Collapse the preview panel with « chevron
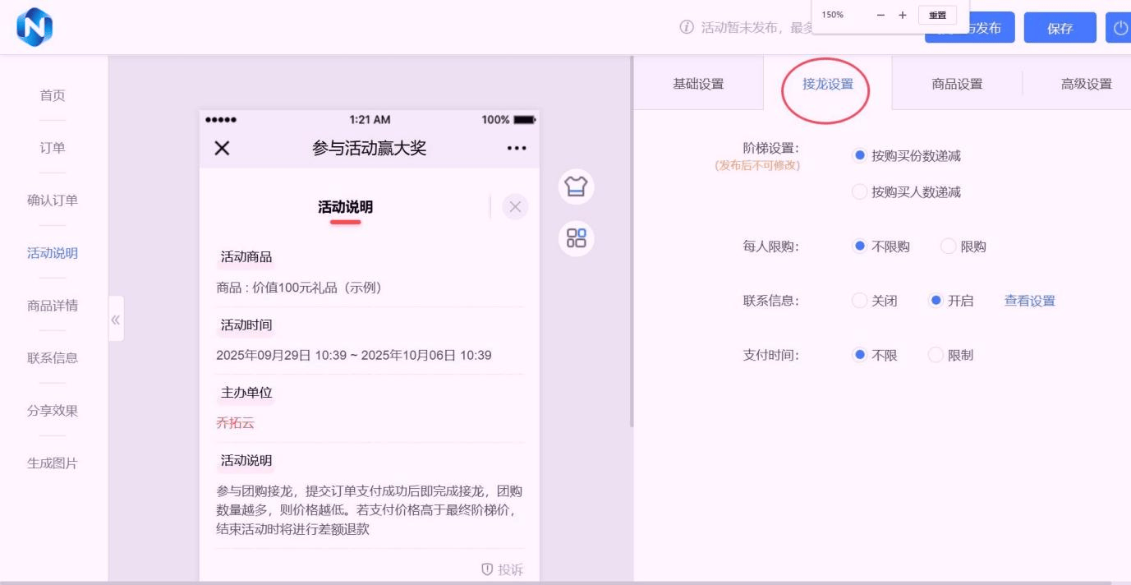Image resolution: width=1131 pixels, height=585 pixels. (115, 319)
